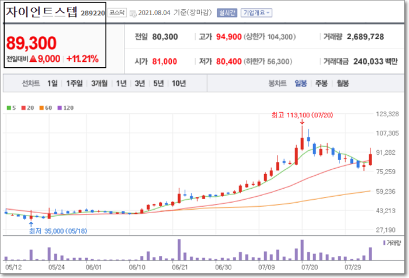Click the 봉차트 label
Image resolution: width=409 pixels, height=278 pixels.
[x=278, y=84]
